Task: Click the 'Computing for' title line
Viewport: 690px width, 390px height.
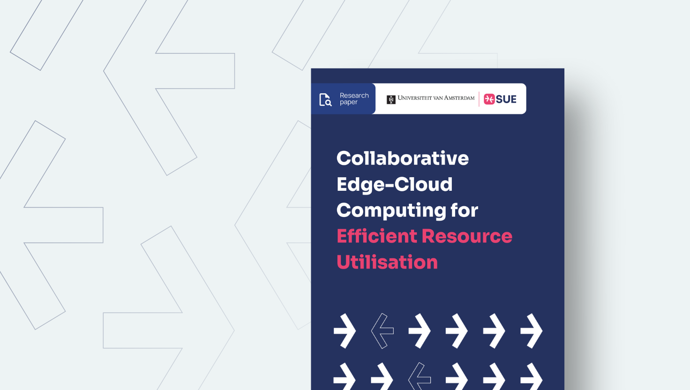Action: (407, 210)
